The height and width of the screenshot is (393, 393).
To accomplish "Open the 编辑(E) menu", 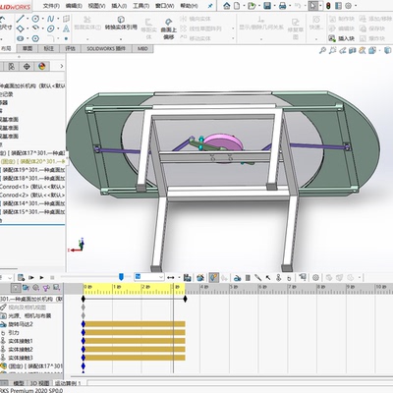I will click(74, 6).
